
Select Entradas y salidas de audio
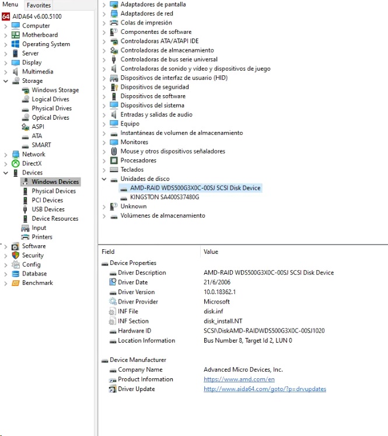point(156,114)
